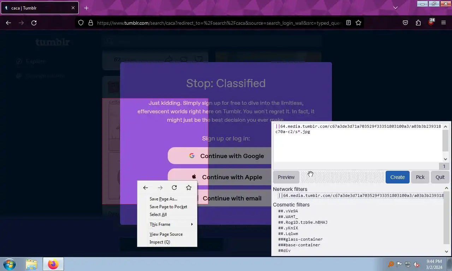Click the Back arrow in the context menu

(x=145, y=188)
